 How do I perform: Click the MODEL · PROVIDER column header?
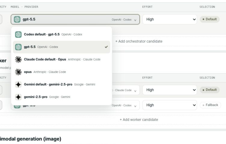[x=25, y=7]
